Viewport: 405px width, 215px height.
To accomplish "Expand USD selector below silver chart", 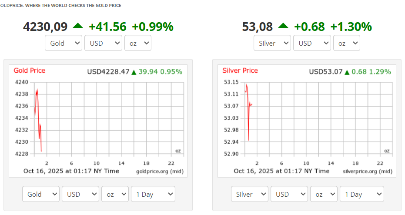I will (x=289, y=194).
